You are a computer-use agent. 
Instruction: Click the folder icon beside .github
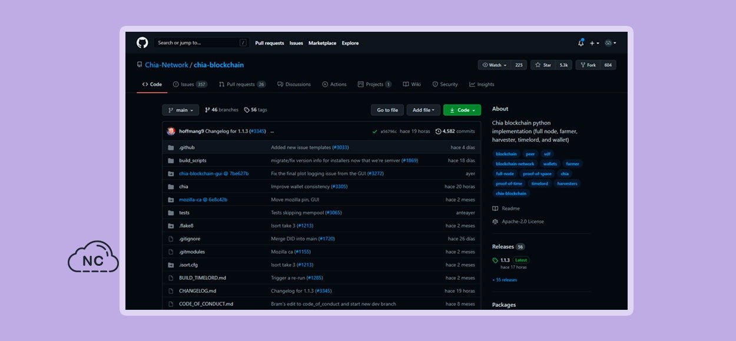coord(171,148)
